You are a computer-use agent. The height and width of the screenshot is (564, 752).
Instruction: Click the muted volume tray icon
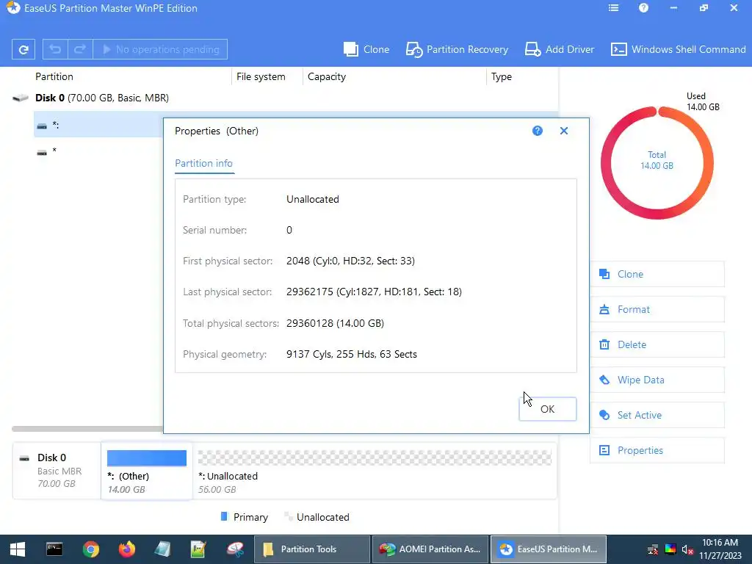(687, 549)
